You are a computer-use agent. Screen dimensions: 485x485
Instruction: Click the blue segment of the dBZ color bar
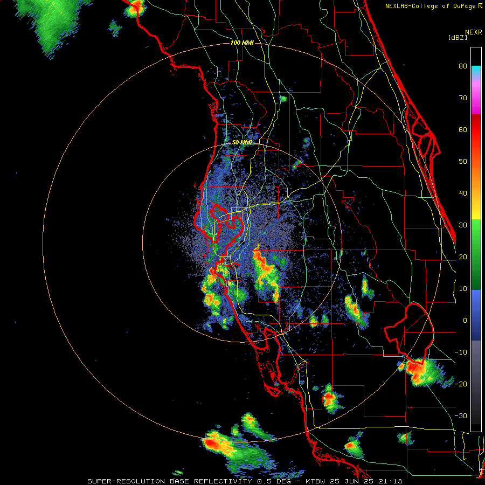(476, 315)
